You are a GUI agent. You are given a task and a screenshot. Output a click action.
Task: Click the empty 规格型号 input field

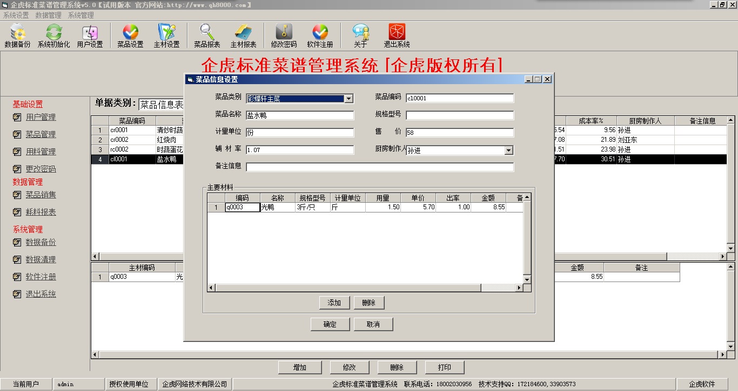pos(460,115)
